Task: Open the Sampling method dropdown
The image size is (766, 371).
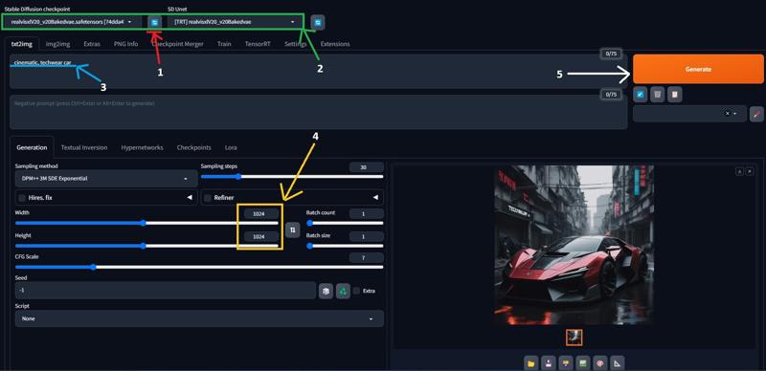Action: 106,179
